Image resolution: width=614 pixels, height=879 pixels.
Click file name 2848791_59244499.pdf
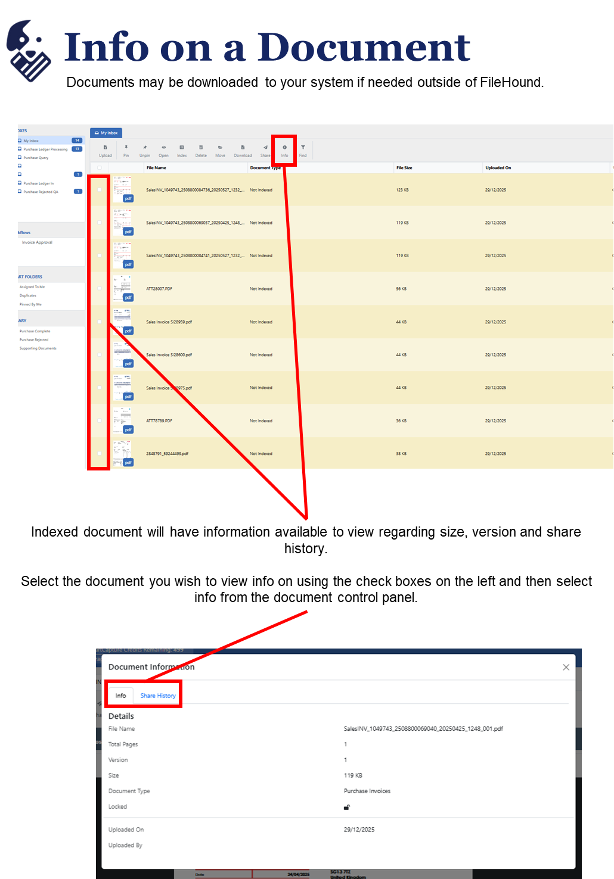coord(168,454)
